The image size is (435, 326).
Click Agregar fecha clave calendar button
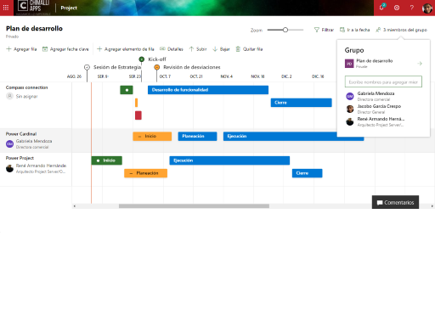[65, 49]
